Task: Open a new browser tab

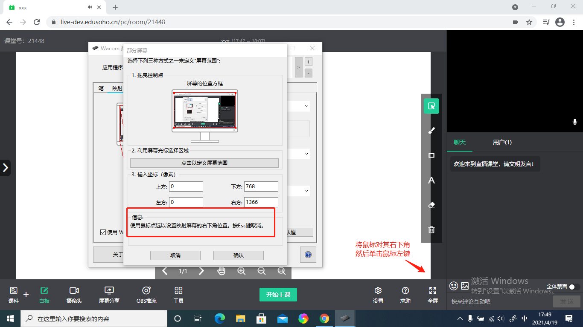Action: [x=115, y=7]
